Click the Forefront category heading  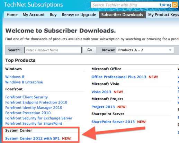point(14,89)
